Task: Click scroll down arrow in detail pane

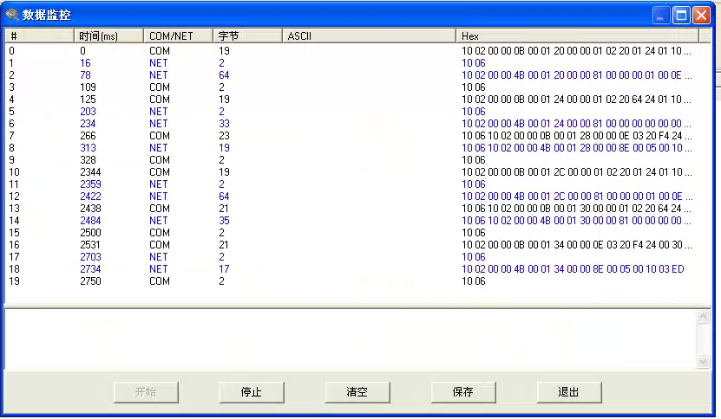Action: (x=704, y=361)
